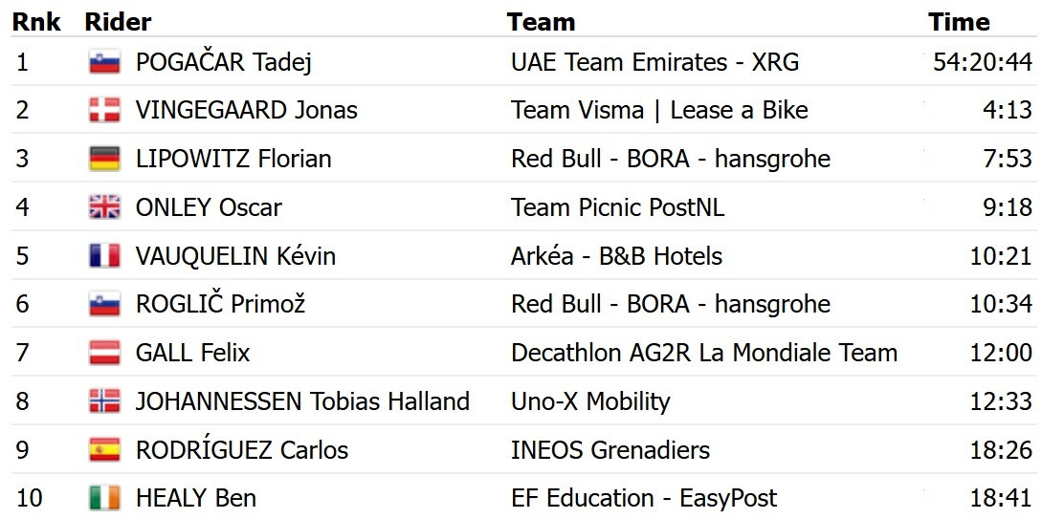Image resolution: width=1042 pixels, height=519 pixels.
Task: Click the British flag beside Onley
Action: coord(104,207)
